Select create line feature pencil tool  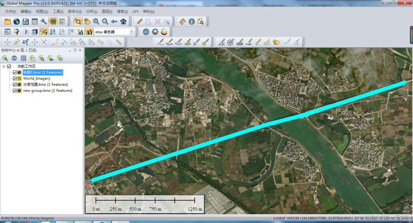pyautogui.click(x=169, y=42)
